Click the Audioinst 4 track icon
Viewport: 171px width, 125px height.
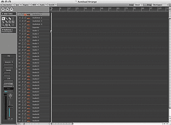click(29, 24)
